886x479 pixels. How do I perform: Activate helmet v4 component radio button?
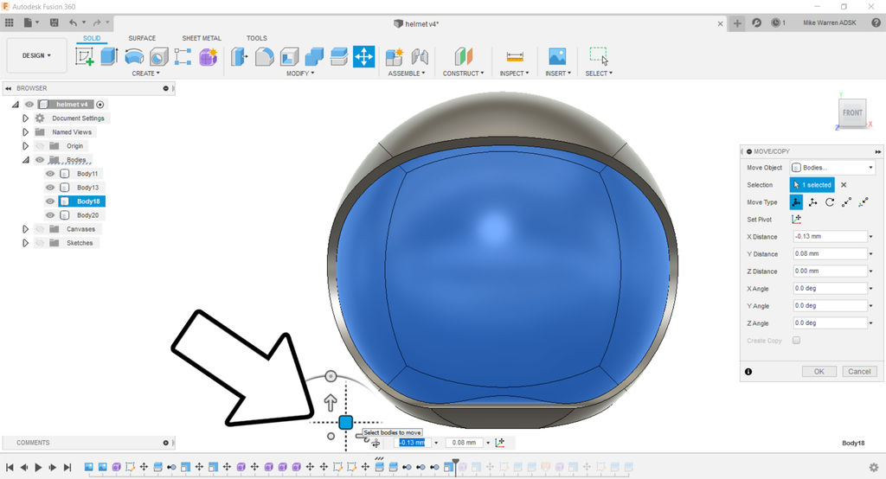point(100,105)
